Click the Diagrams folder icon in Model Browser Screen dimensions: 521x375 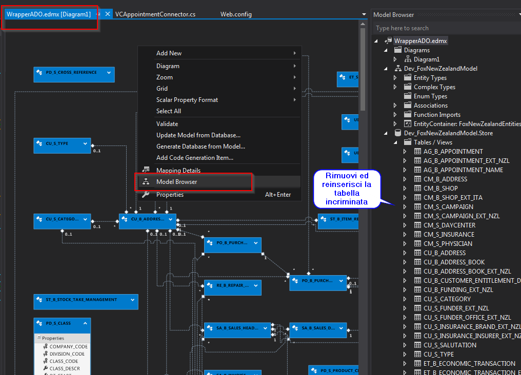(397, 50)
